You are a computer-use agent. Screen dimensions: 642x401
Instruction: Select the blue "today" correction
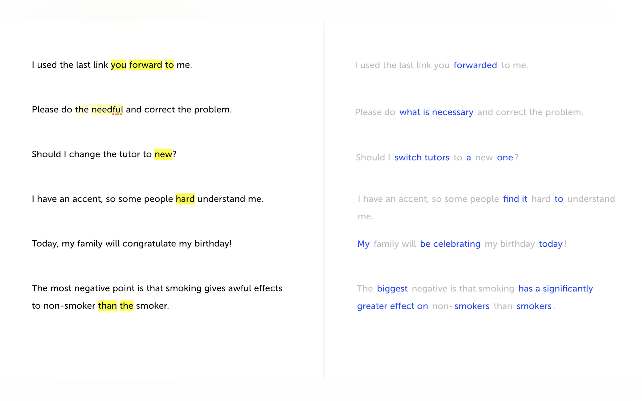pyautogui.click(x=551, y=244)
